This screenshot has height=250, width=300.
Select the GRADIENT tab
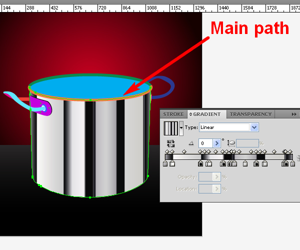coord(207,114)
